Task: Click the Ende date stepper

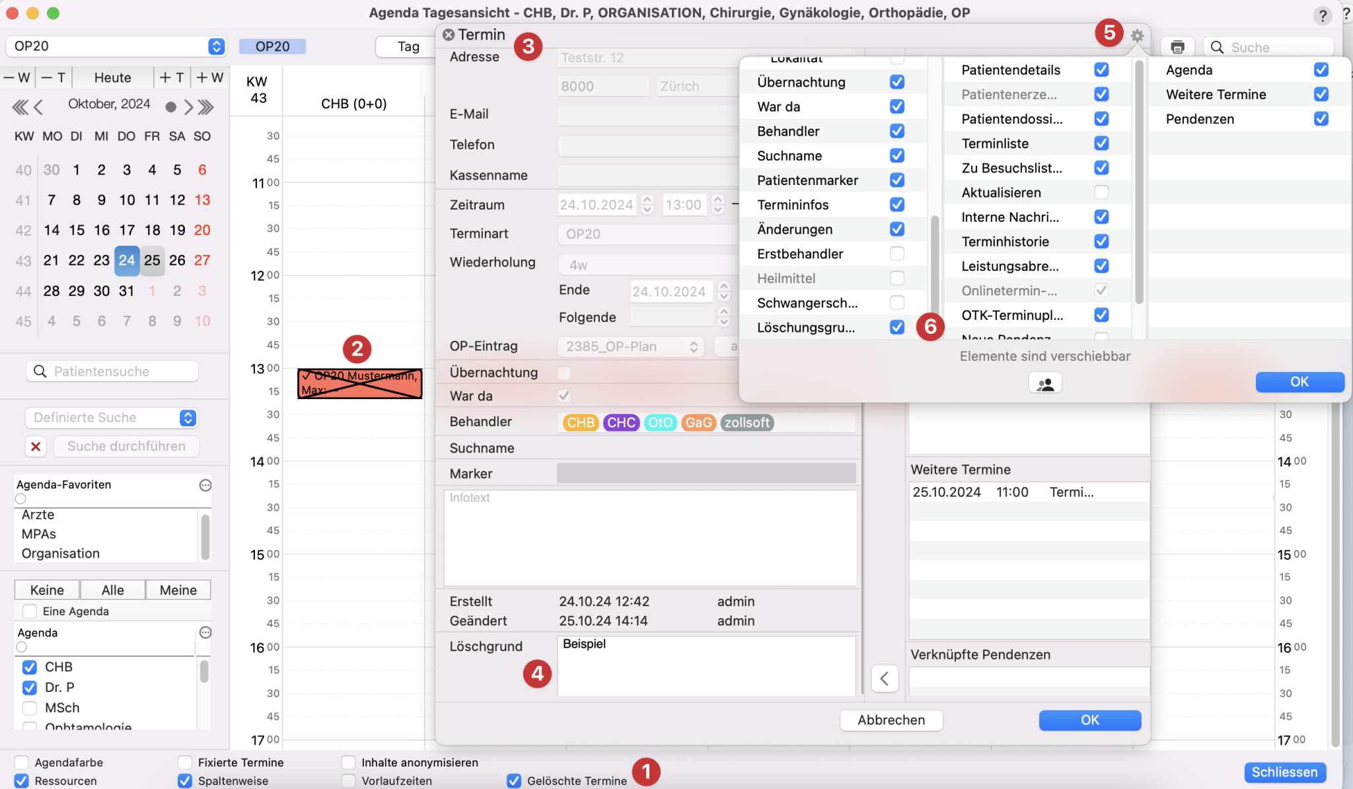Action: tap(724, 291)
